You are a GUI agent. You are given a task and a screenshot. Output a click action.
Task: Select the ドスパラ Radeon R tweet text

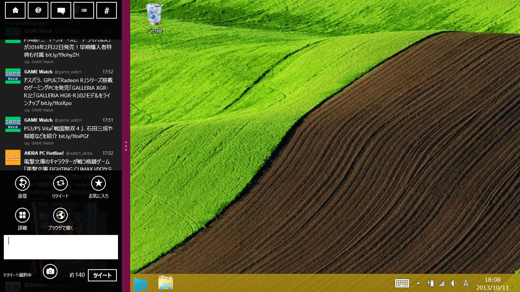[x=69, y=92]
